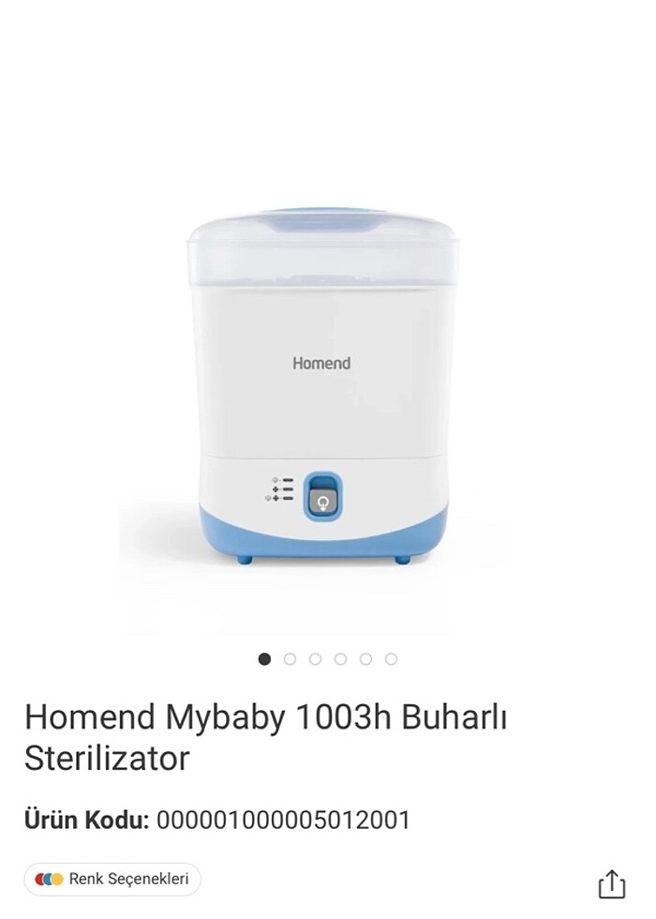Jump to the fifth carousel dot
The height and width of the screenshot is (919, 656).
pyautogui.click(x=366, y=658)
